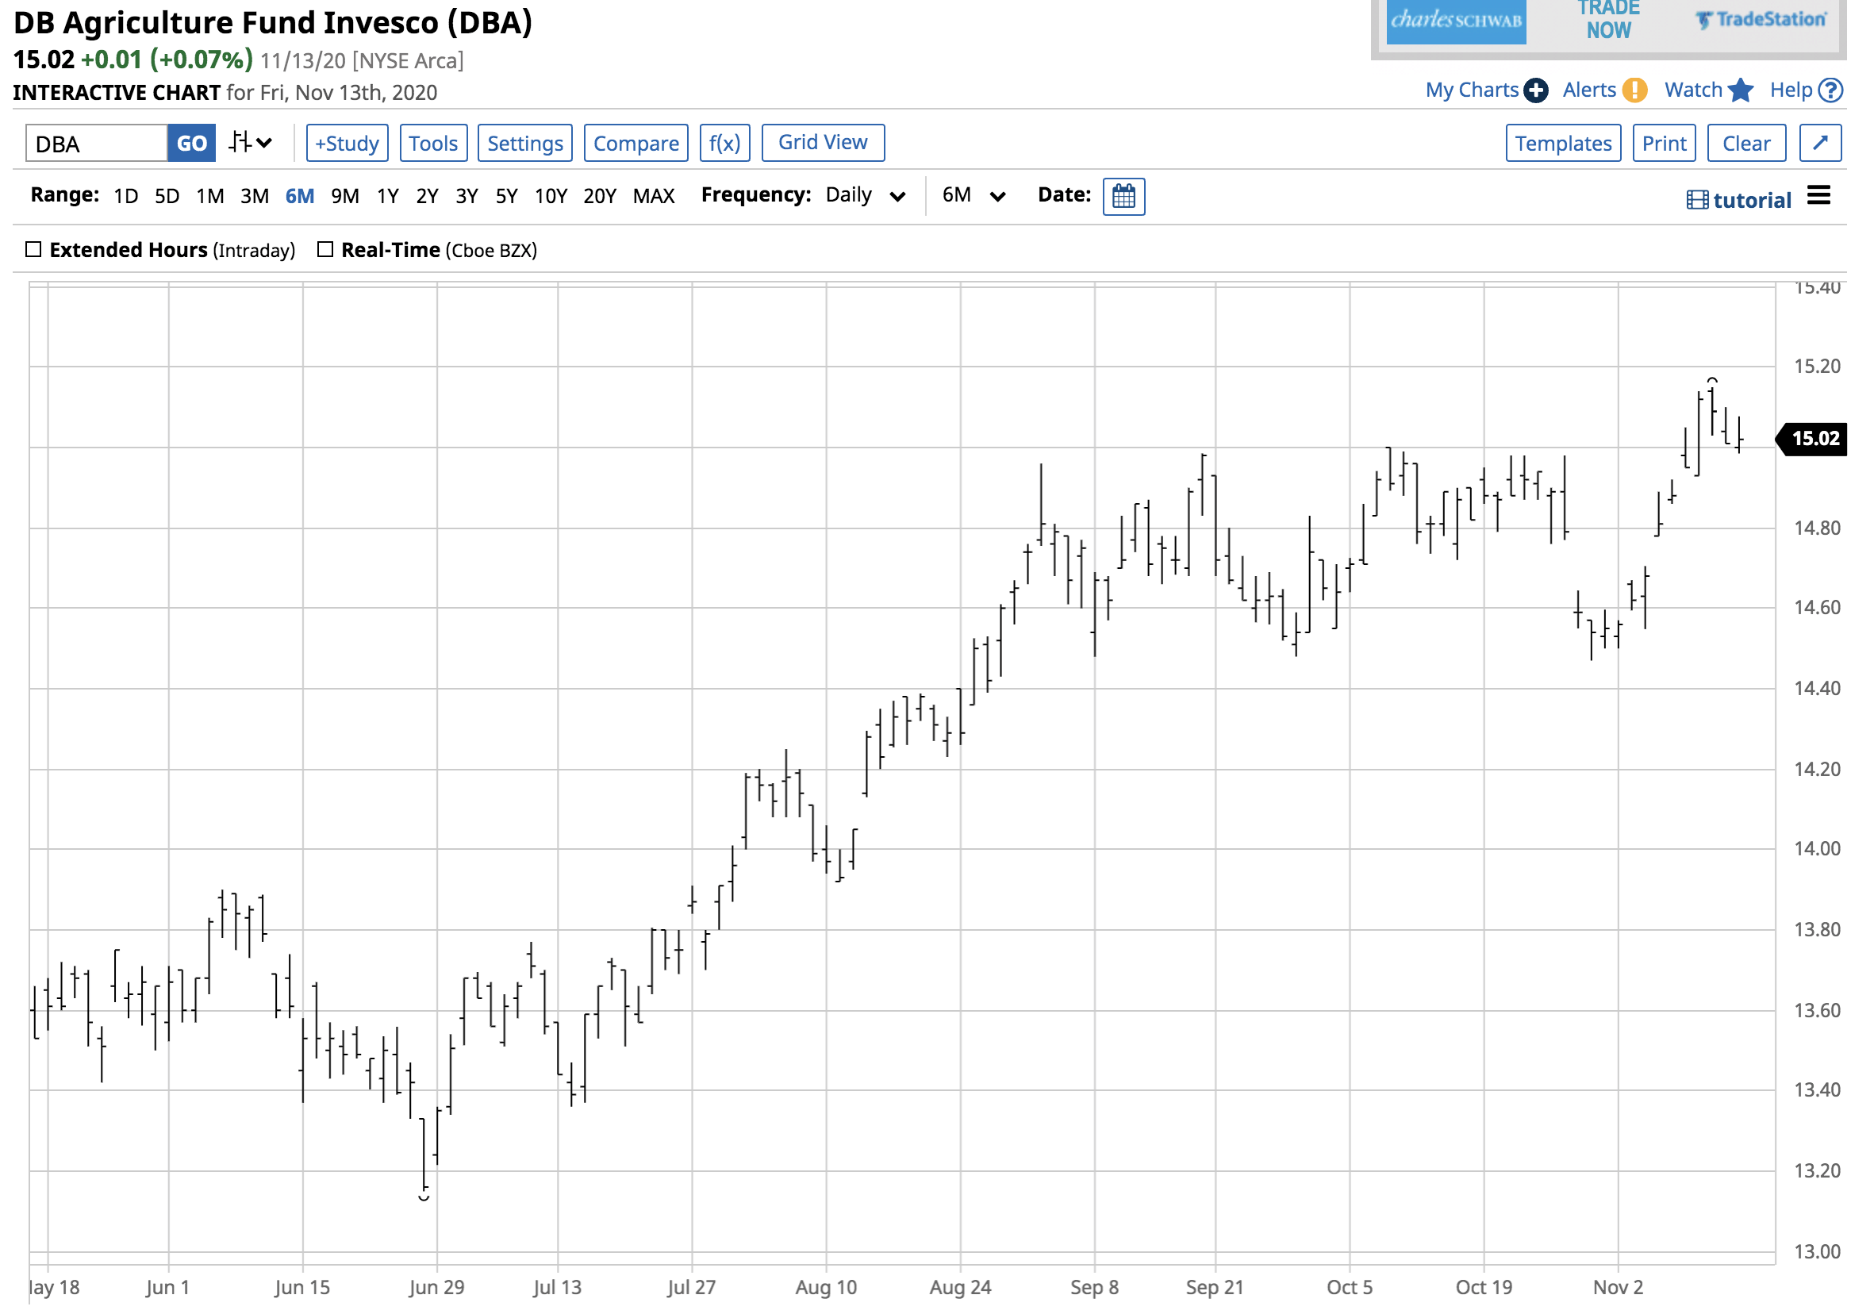
Task: Open the 6M period dropdown
Action: (x=973, y=196)
